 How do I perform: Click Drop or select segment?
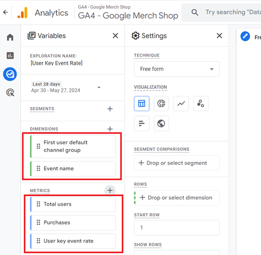[177, 163]
